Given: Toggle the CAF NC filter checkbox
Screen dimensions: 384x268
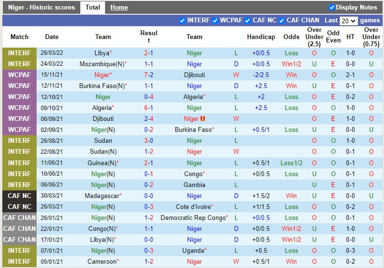Looking at the screenshot, I should pyautogui.click(x=248, y=20).
